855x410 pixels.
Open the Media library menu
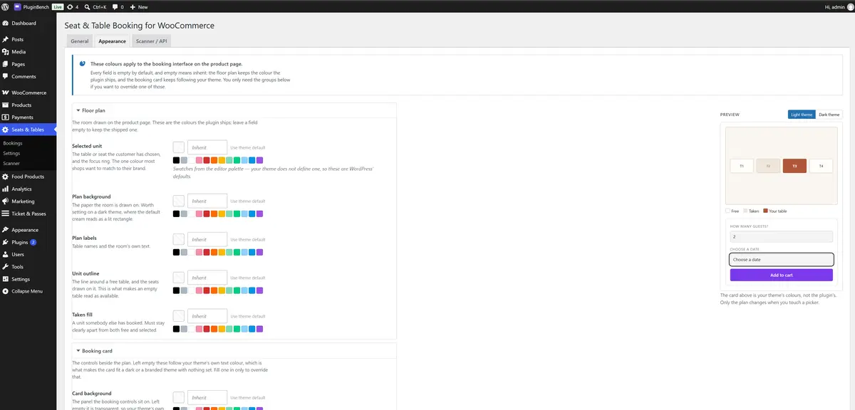coord(28,52)
